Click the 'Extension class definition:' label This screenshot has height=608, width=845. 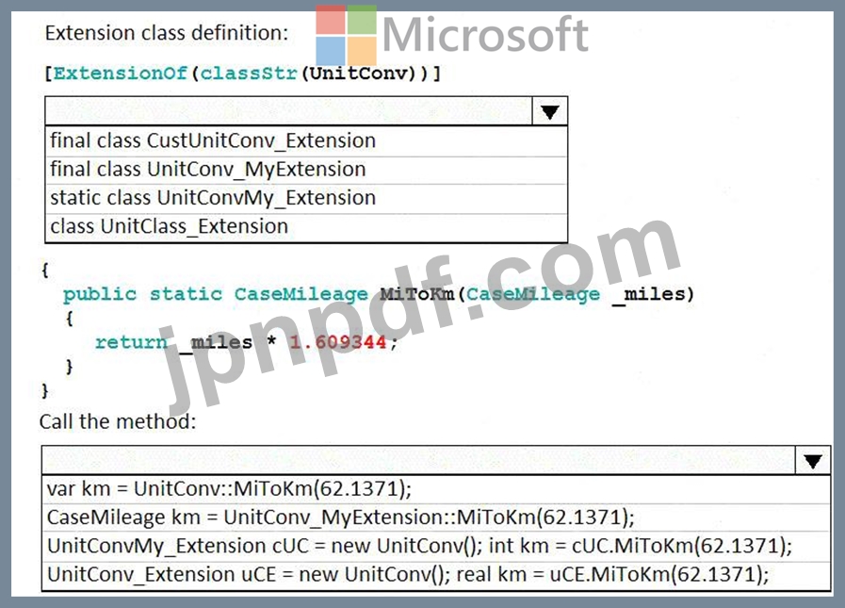click(x=167, y=33)
